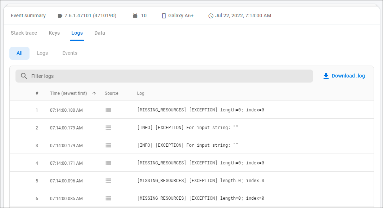Click the Galaxy A6+ device label

click(x=181, y=16)
